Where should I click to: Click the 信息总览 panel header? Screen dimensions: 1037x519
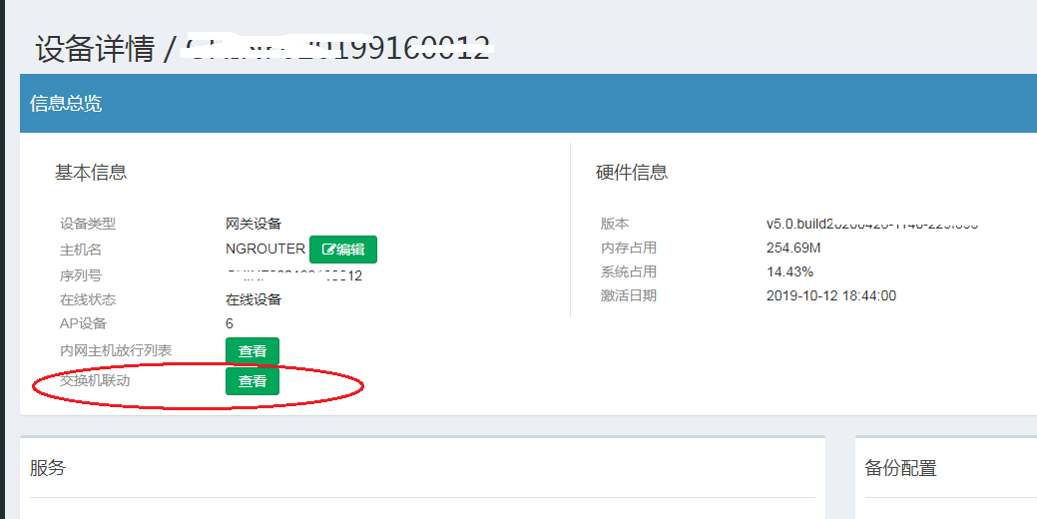point(66,104)
